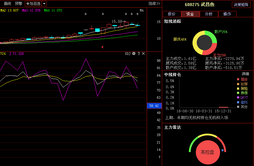Switch to the 操作 tab
254x166 pixels.
pyautogui.click(x=227, y=14)
